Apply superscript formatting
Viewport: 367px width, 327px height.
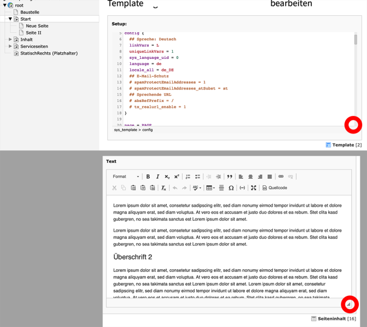tap(177, 177)
